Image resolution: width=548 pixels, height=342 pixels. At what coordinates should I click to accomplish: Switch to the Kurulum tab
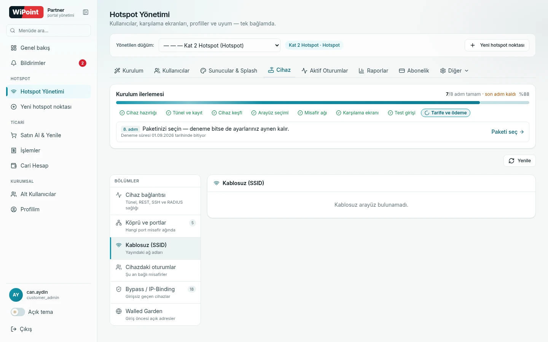click(129, 71)
